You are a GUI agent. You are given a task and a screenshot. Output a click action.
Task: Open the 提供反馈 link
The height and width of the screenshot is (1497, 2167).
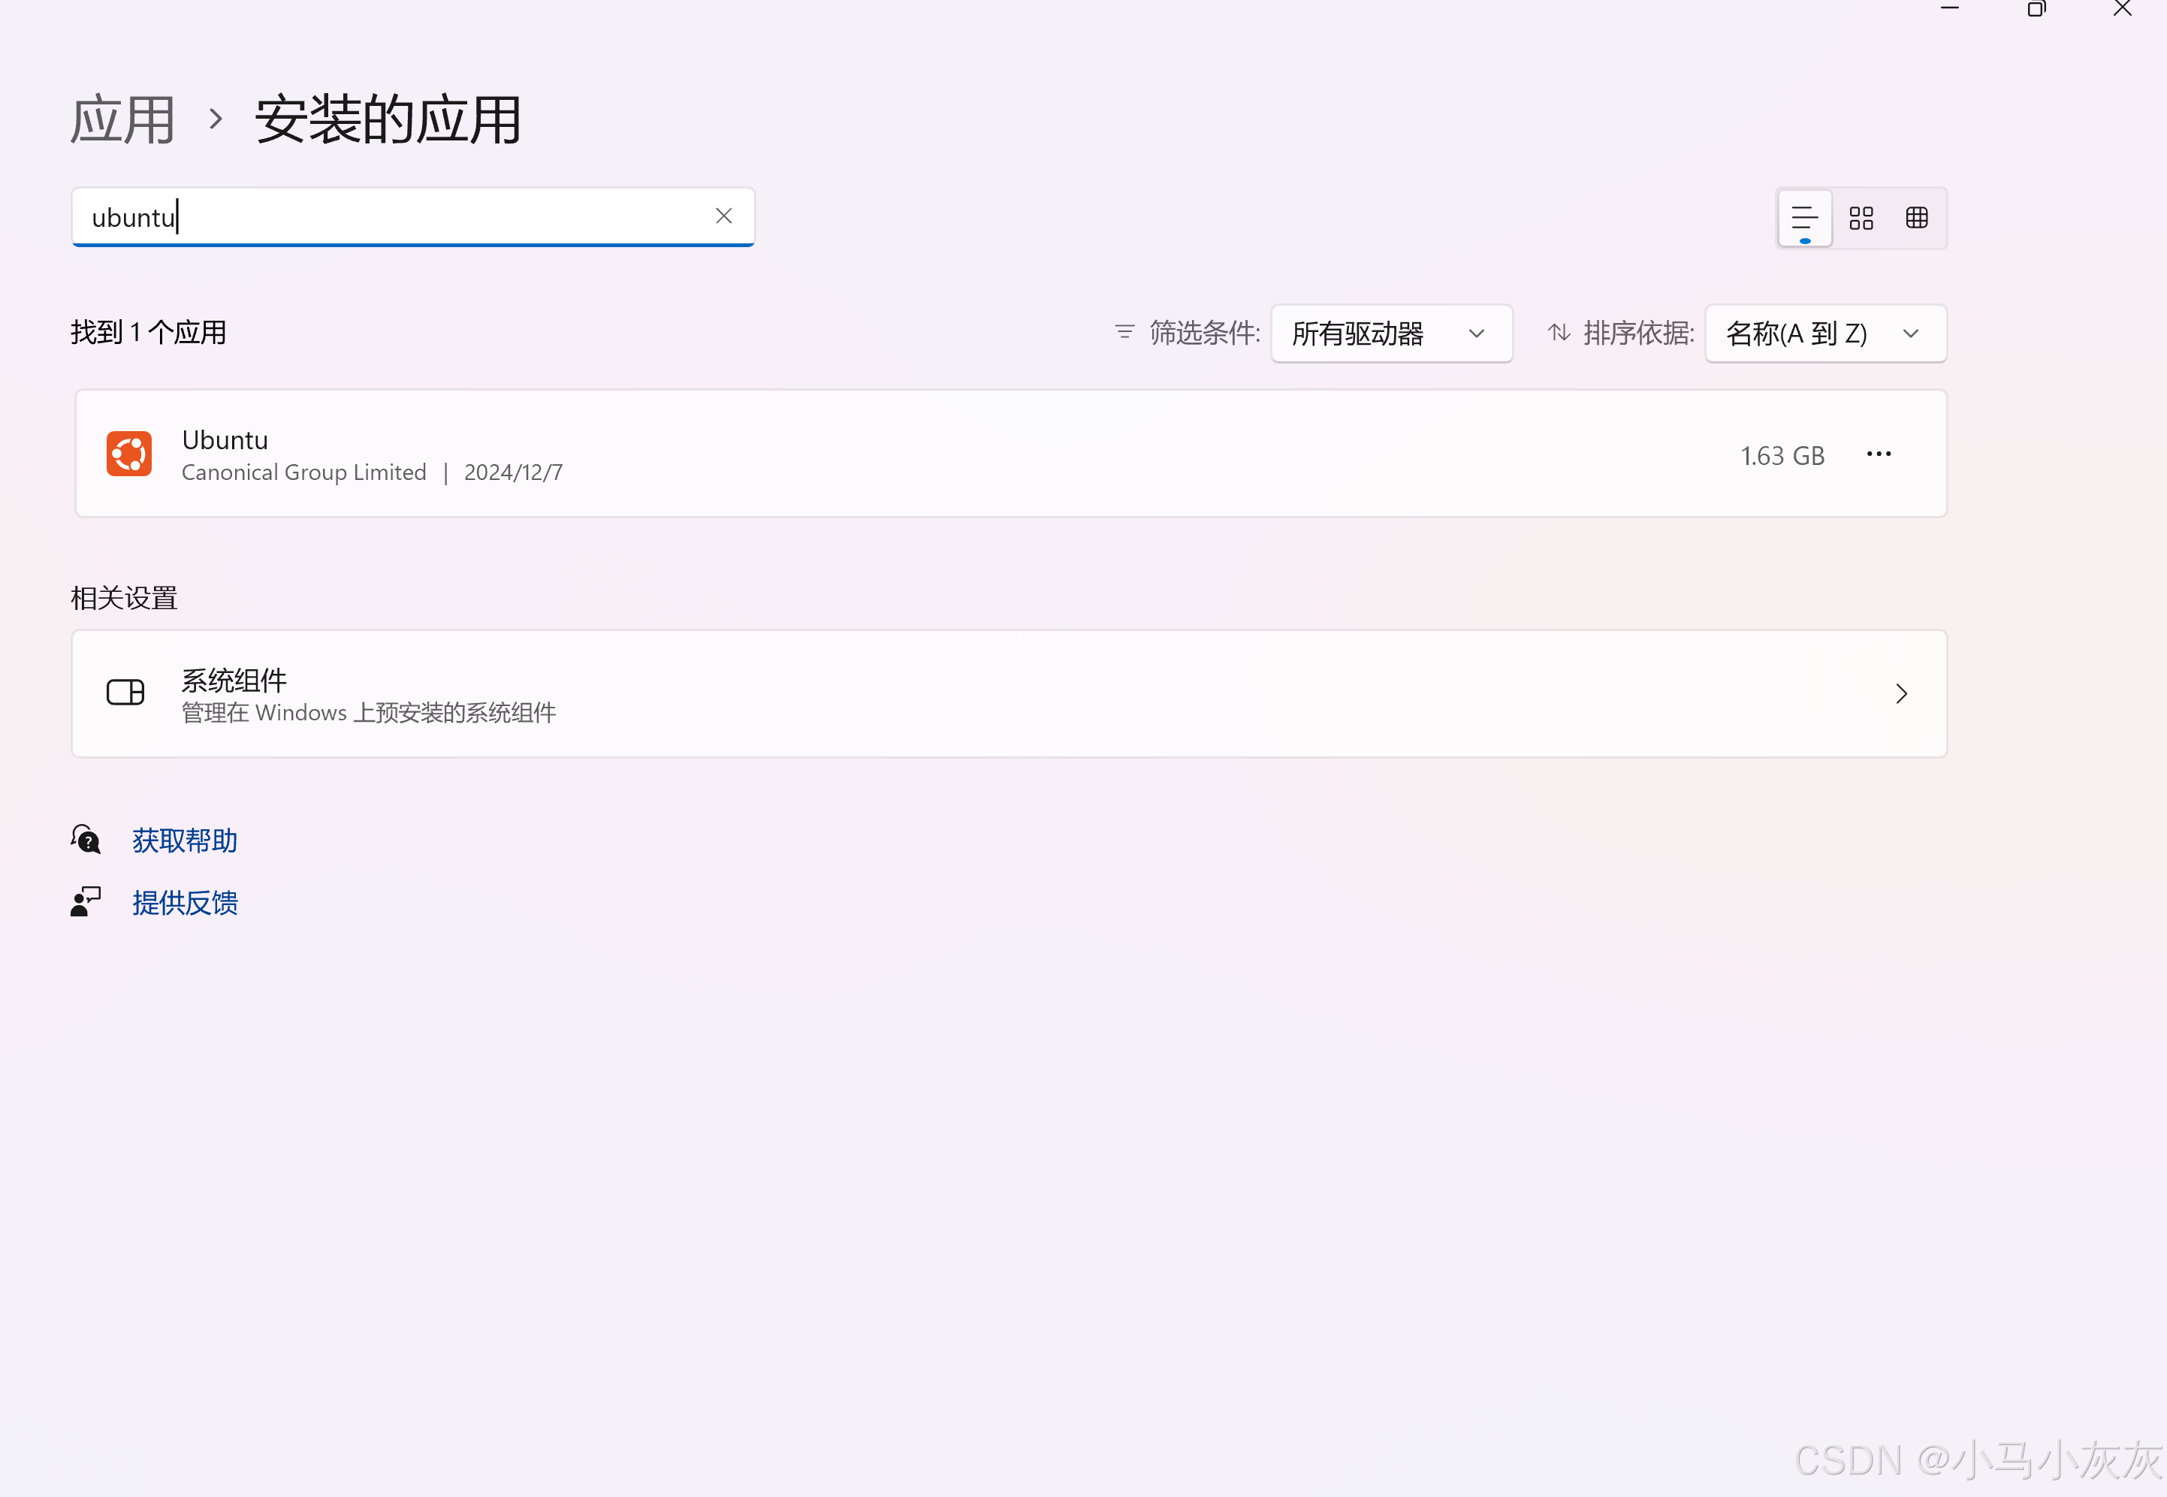point(185,902)
